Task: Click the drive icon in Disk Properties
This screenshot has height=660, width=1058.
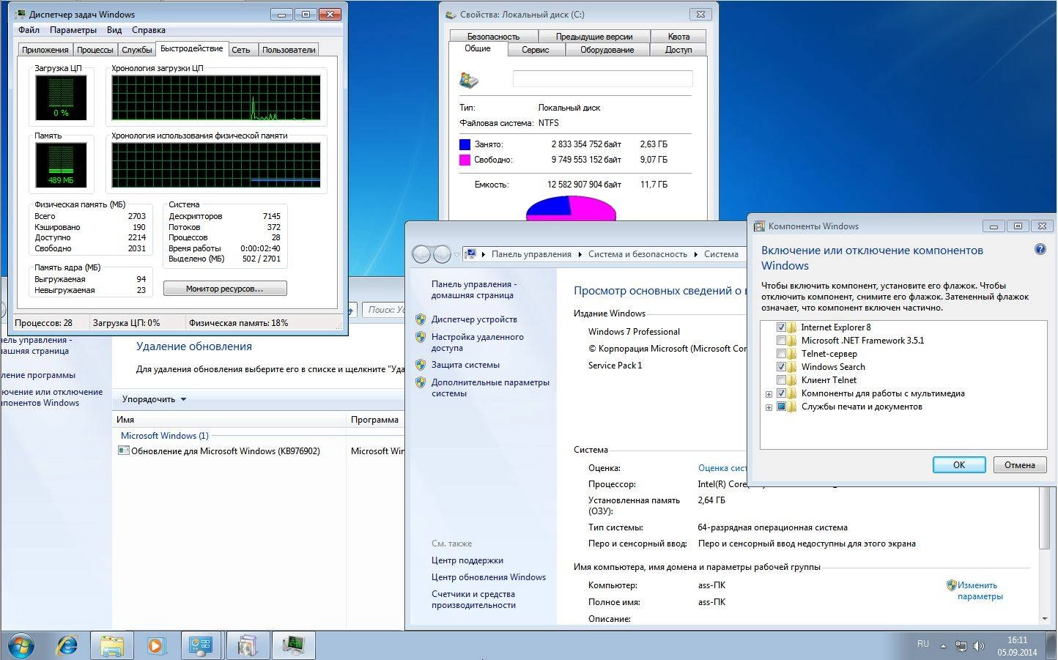Action: [469, 80]
